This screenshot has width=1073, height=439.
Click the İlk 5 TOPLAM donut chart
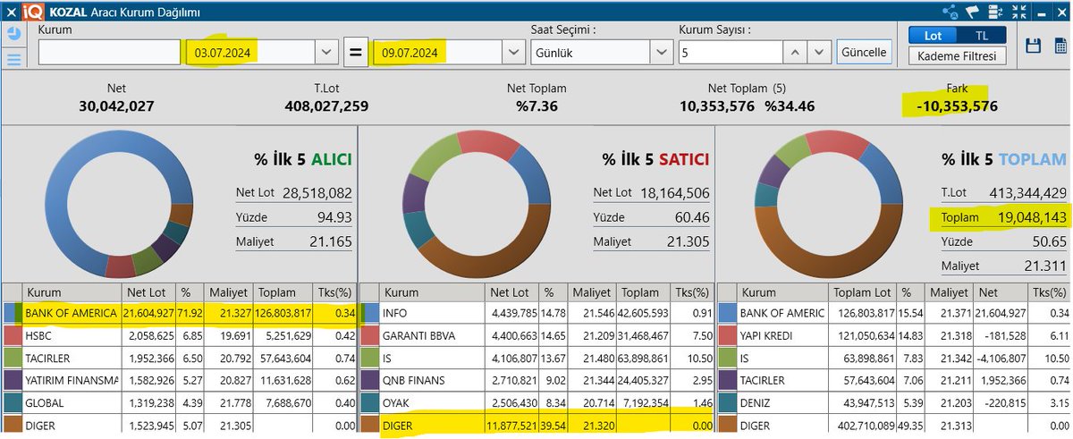point(828,205)
